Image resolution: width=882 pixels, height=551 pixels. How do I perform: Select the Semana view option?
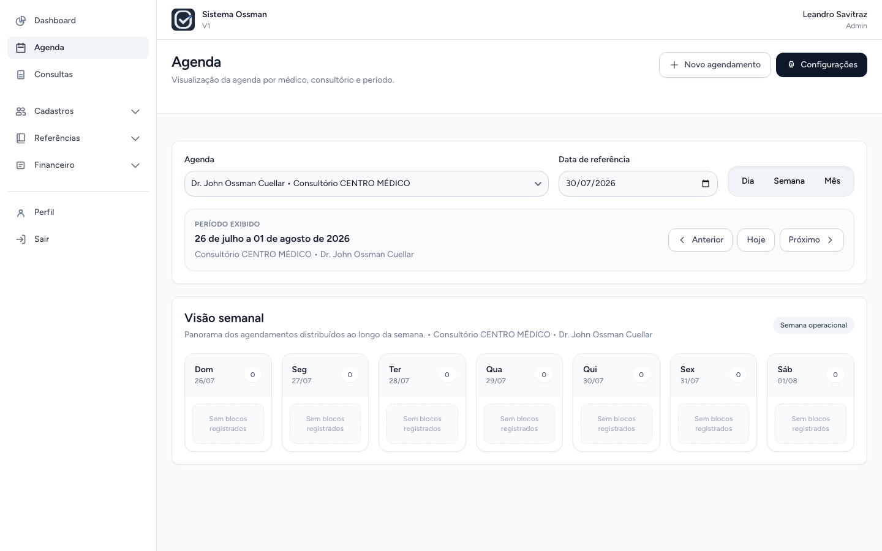[x=789, y=181]
